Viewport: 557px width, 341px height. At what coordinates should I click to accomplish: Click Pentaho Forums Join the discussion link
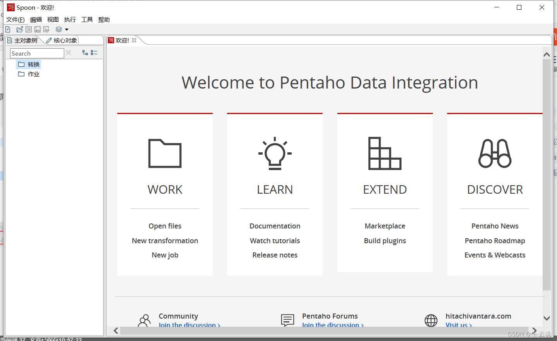point(333,325)
